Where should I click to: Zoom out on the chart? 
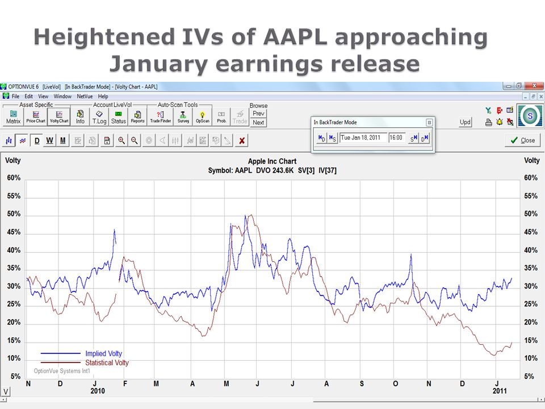134,140
